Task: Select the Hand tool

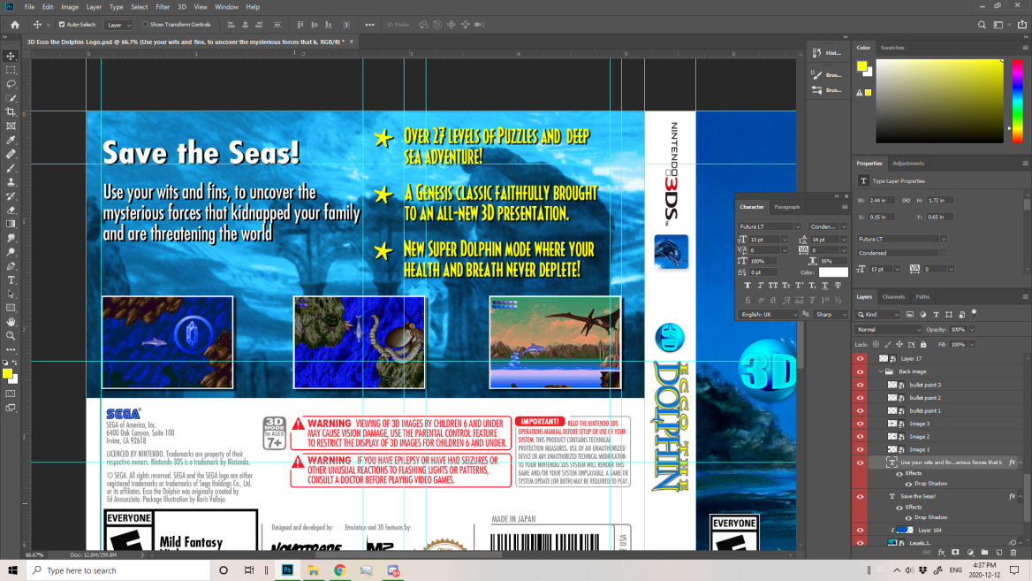Action: (11, 322)
